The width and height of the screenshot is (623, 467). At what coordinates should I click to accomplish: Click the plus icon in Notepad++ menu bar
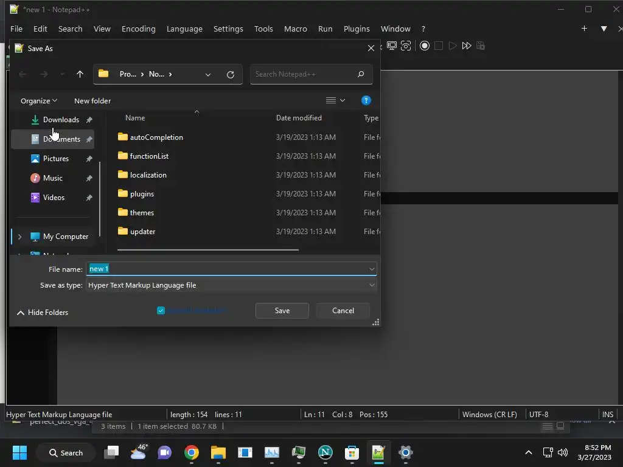[584, 29]
